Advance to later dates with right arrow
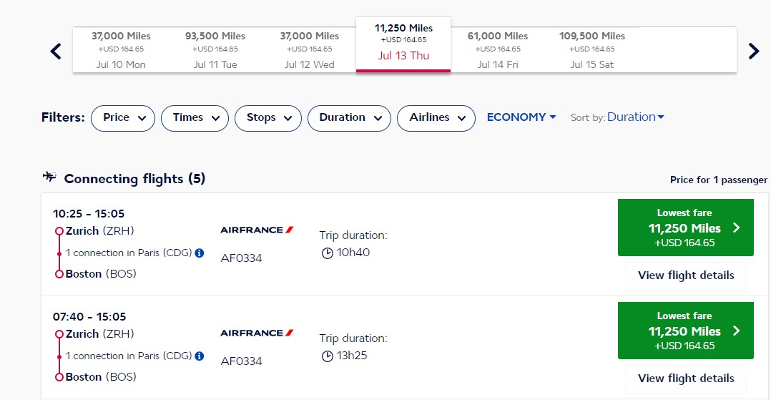Screen dimensions: 771x400 click(x=753, y=51)
